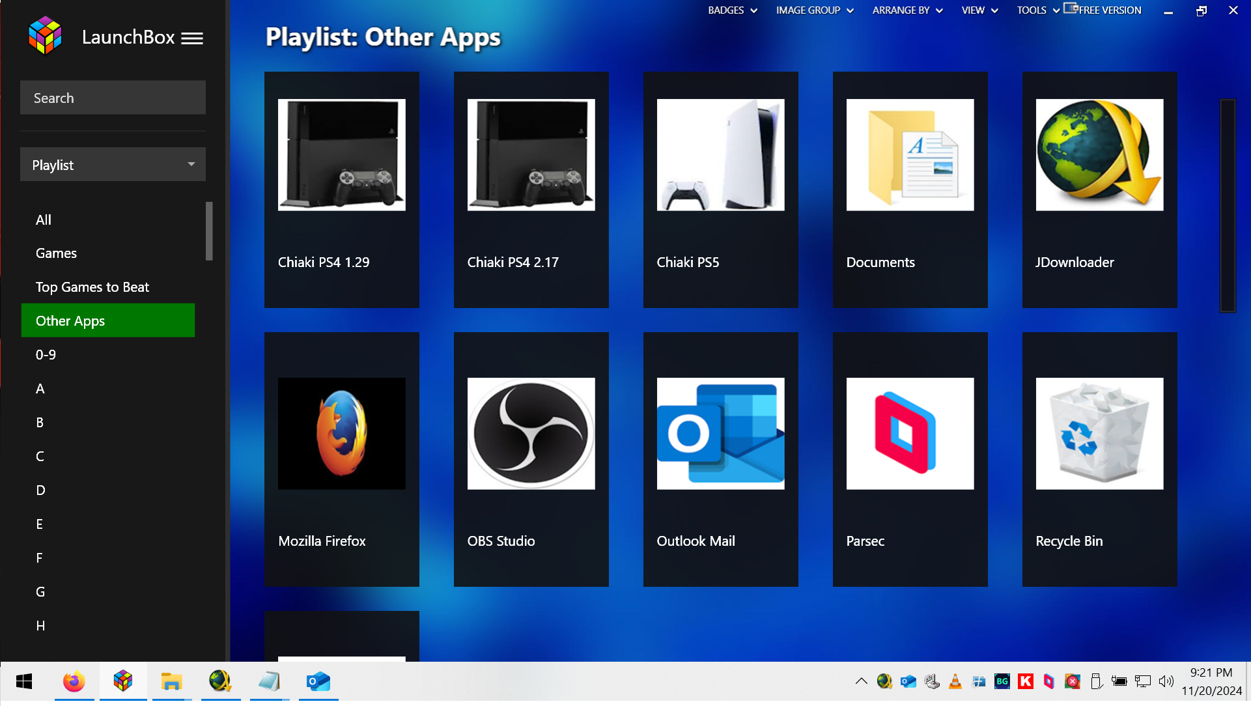1251x706 pixels.
Task: Click the Chiaki PS5 title text
Action: tap(688, 262)
